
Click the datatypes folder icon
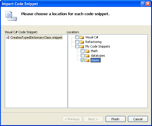[87, 56]
